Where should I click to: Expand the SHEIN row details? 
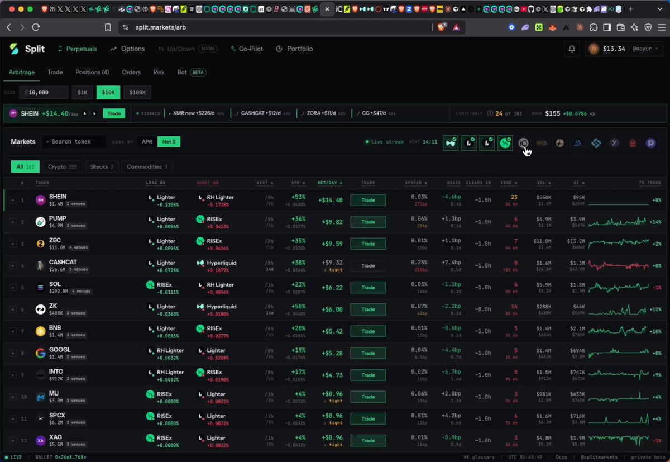pos(12,200)
